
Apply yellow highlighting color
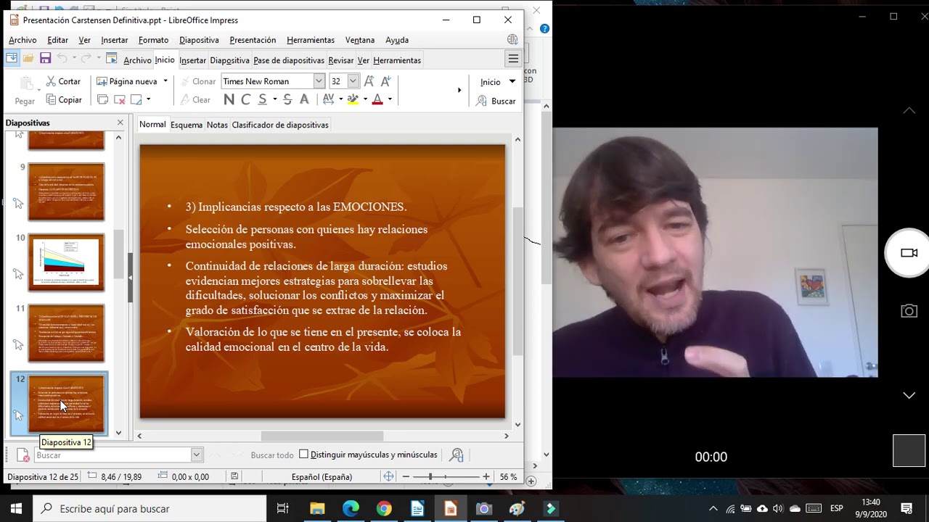[x=353, y=100]
